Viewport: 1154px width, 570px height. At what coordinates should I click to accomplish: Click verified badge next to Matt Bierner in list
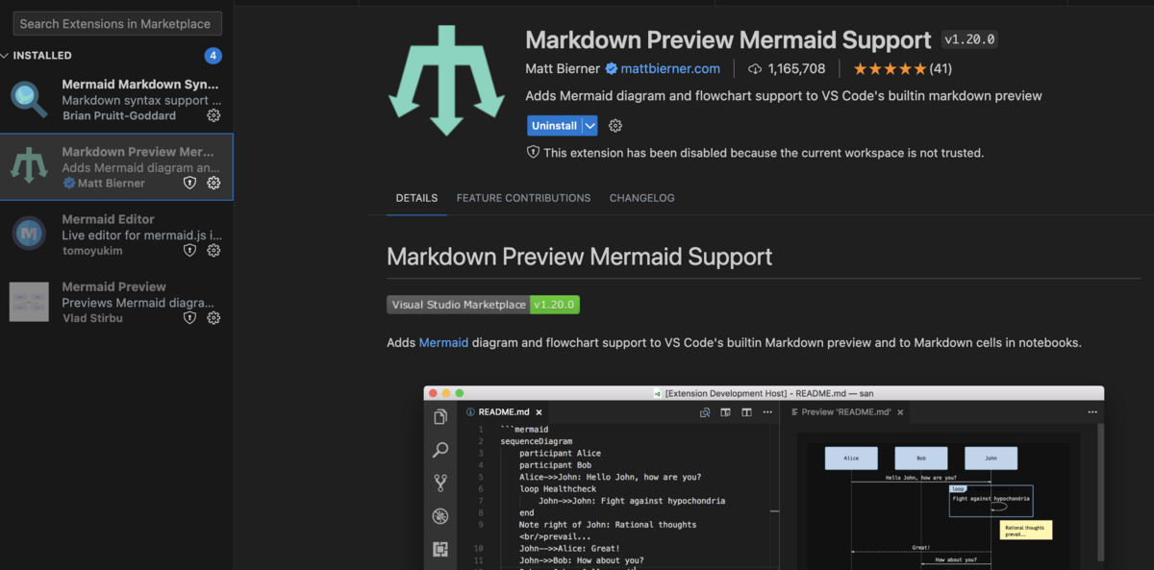point(69,183)
